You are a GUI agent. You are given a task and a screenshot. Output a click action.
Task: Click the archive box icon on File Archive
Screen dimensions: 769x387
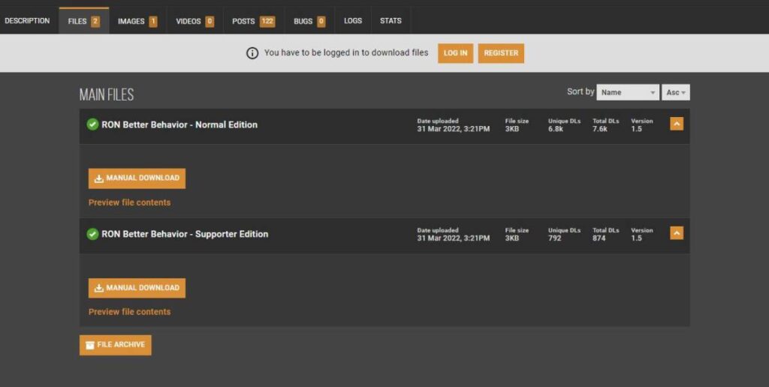90,345
